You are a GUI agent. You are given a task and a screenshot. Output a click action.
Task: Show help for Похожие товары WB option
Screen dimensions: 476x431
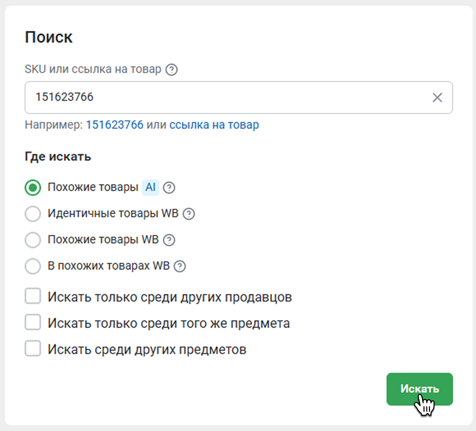pos(169,240)
